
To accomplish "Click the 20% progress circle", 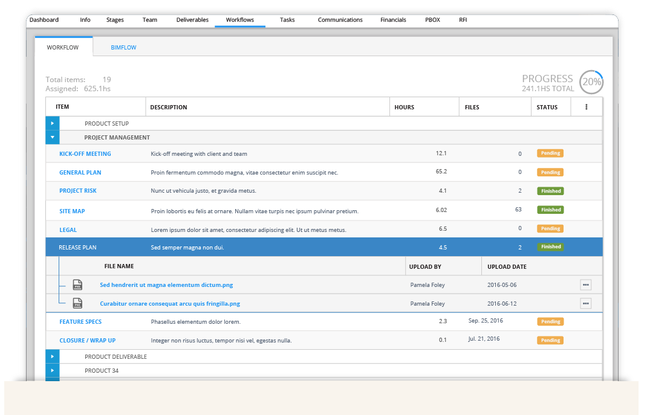I will [591, 82].
